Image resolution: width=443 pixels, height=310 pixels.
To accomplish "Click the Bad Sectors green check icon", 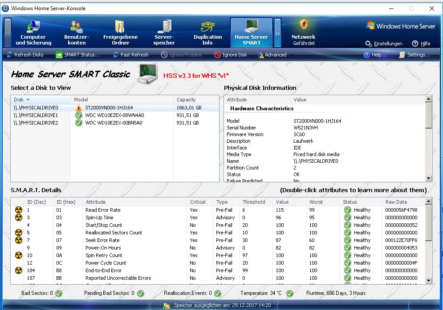I will pos(59,294).
